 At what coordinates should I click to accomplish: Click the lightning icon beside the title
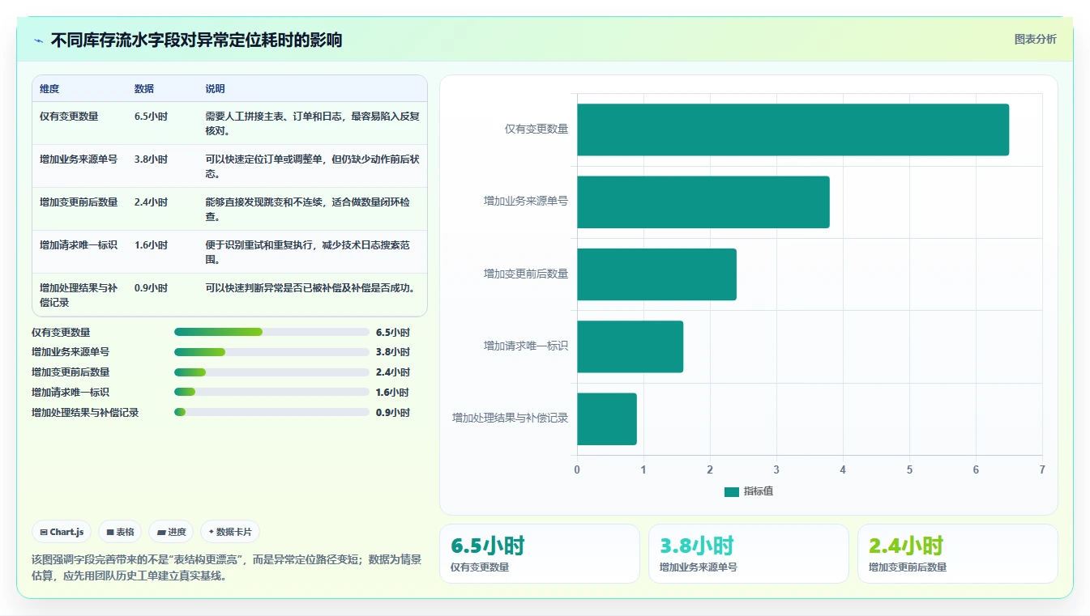[x=39, y=40]
